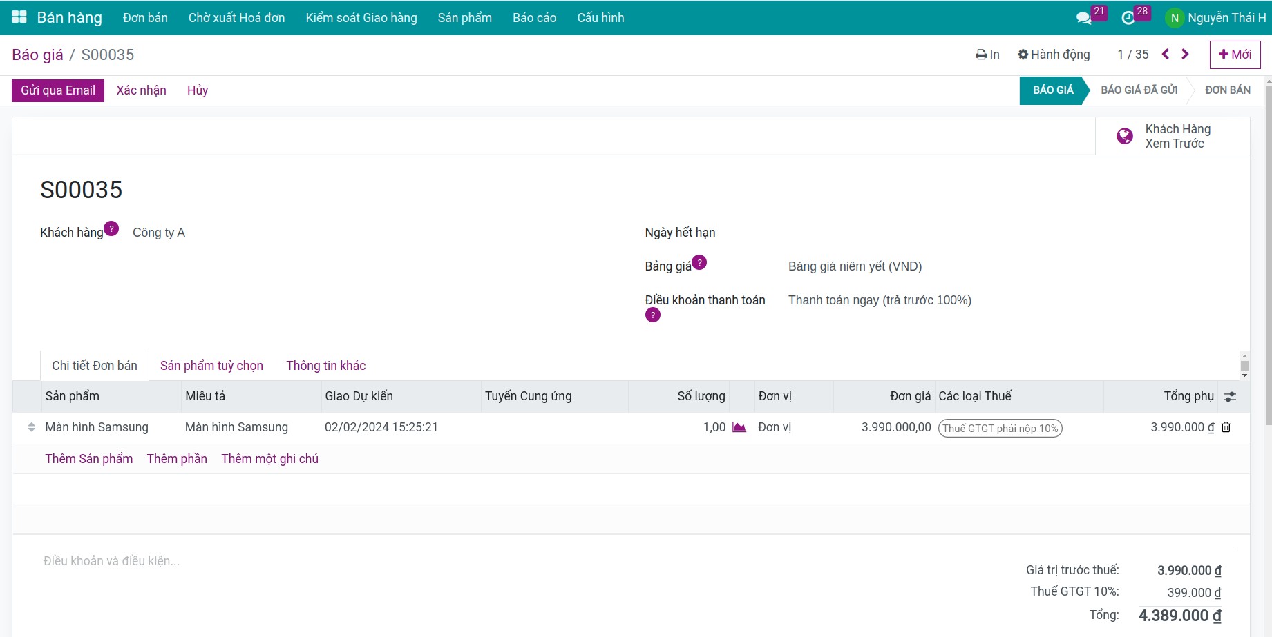Screen dimensions: 1272x637
Task: Click the forecast chart icon beside quantity
Action: click(x=739, y=427)
